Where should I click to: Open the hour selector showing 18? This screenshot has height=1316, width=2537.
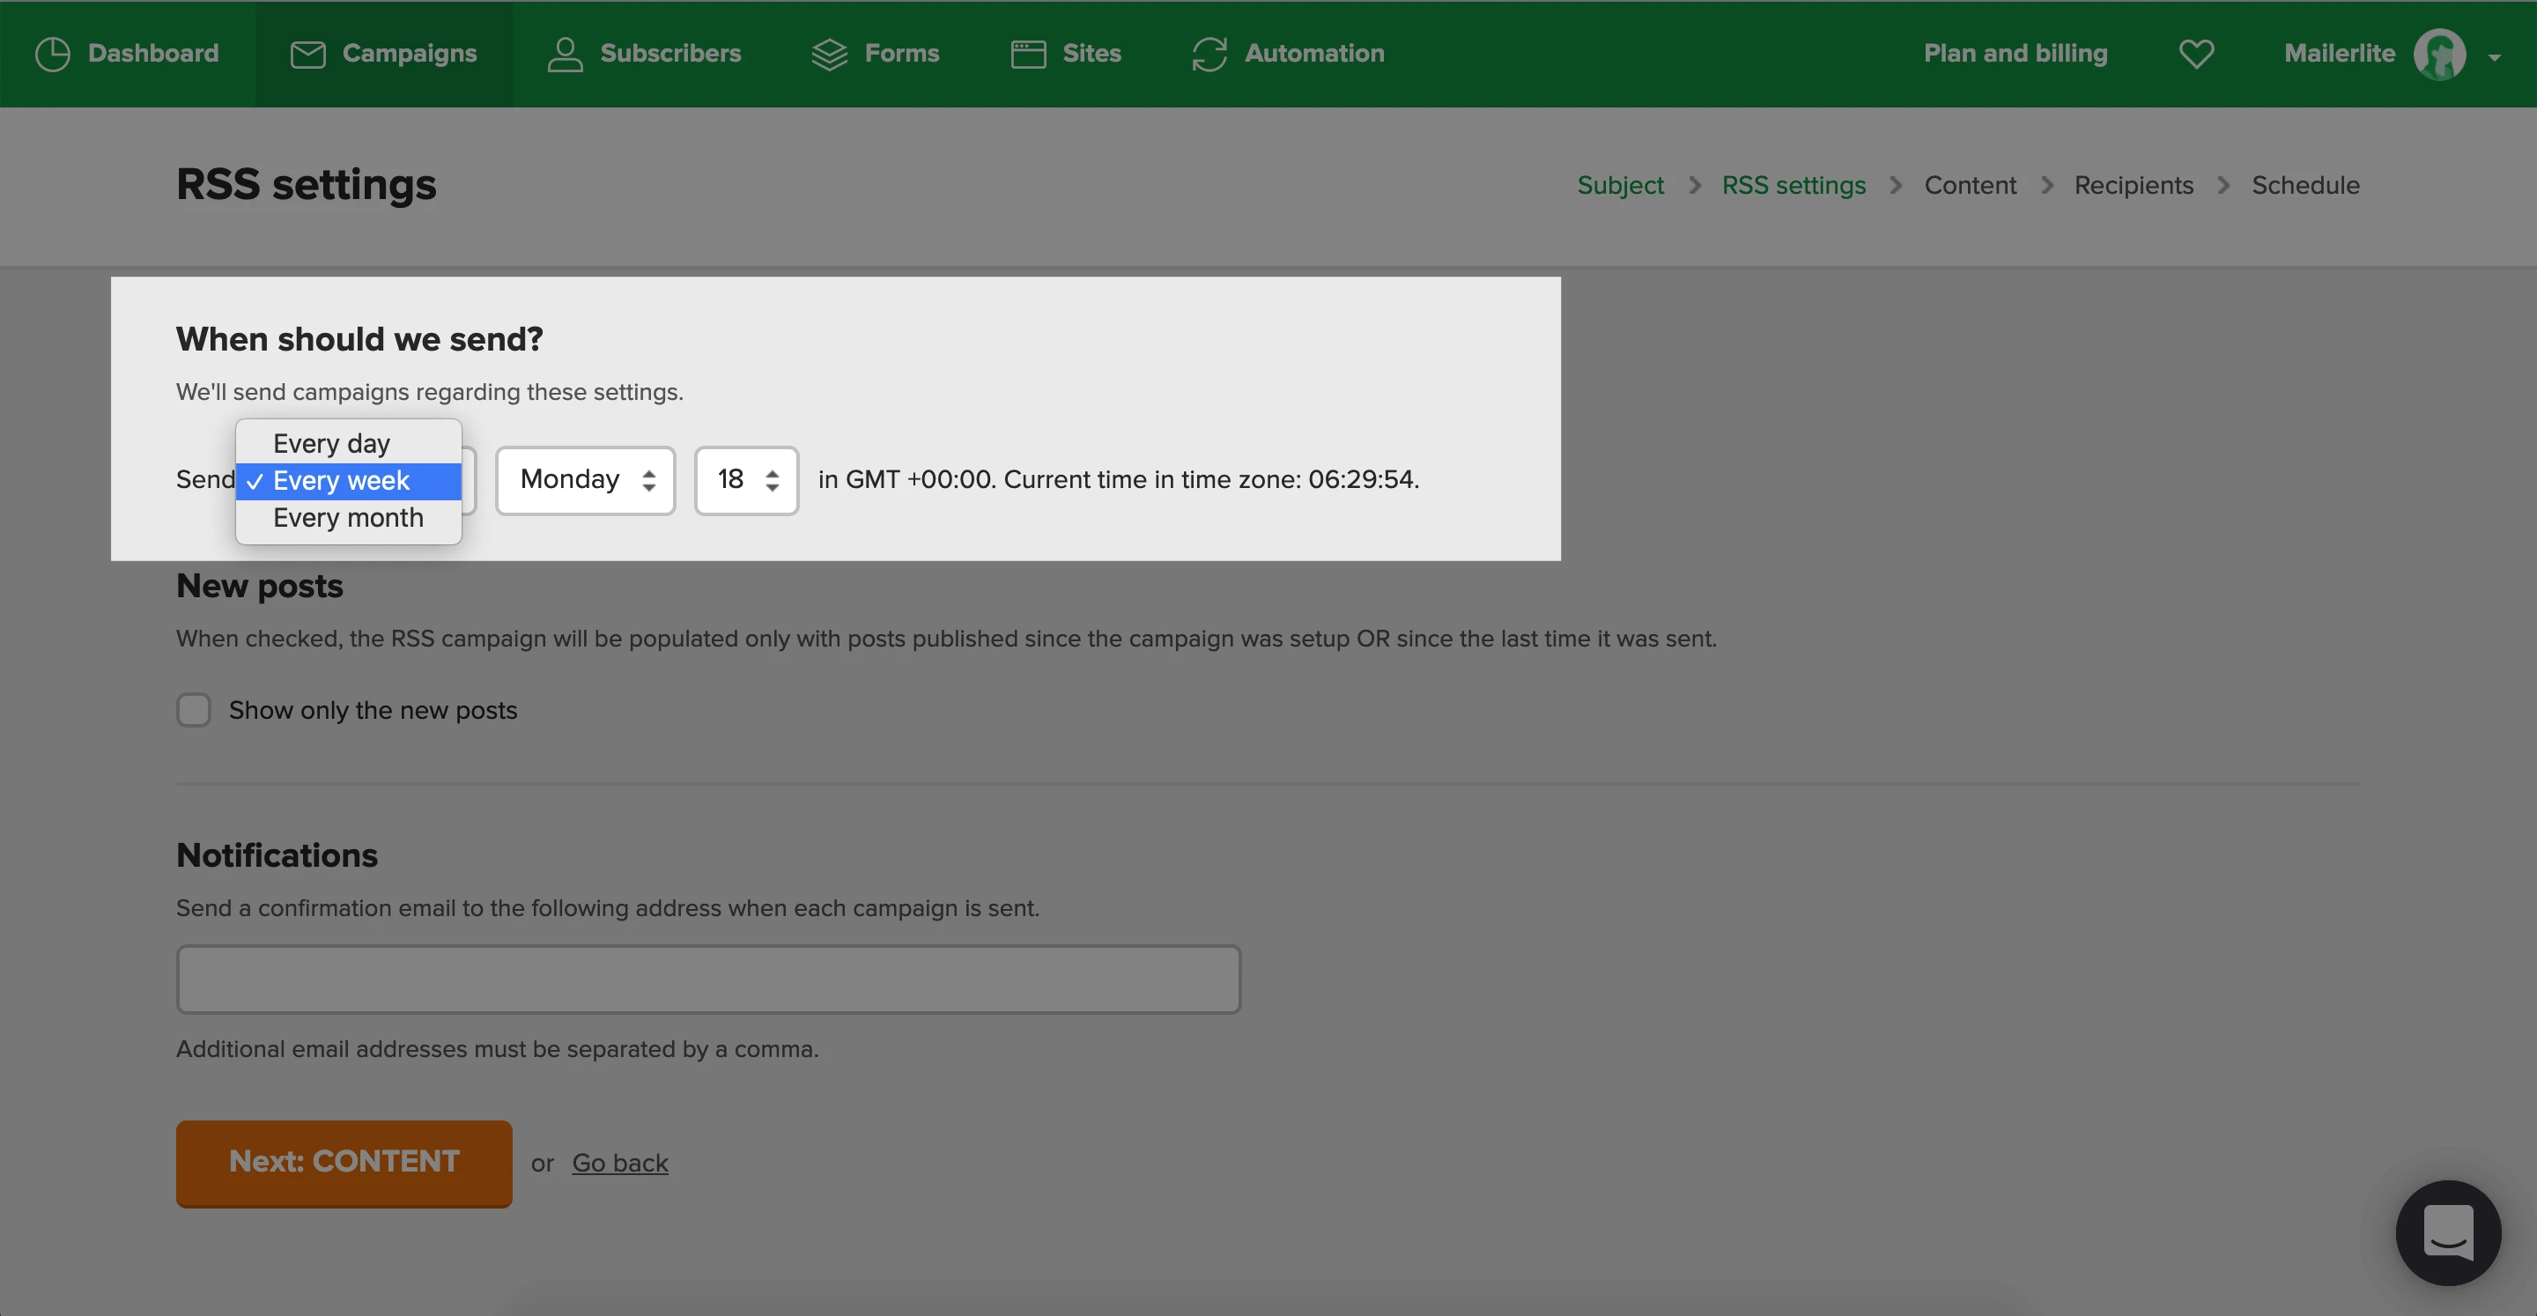(x=745, y=481)
